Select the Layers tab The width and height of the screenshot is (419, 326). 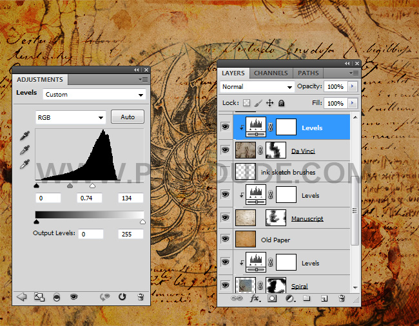[233, 73]
